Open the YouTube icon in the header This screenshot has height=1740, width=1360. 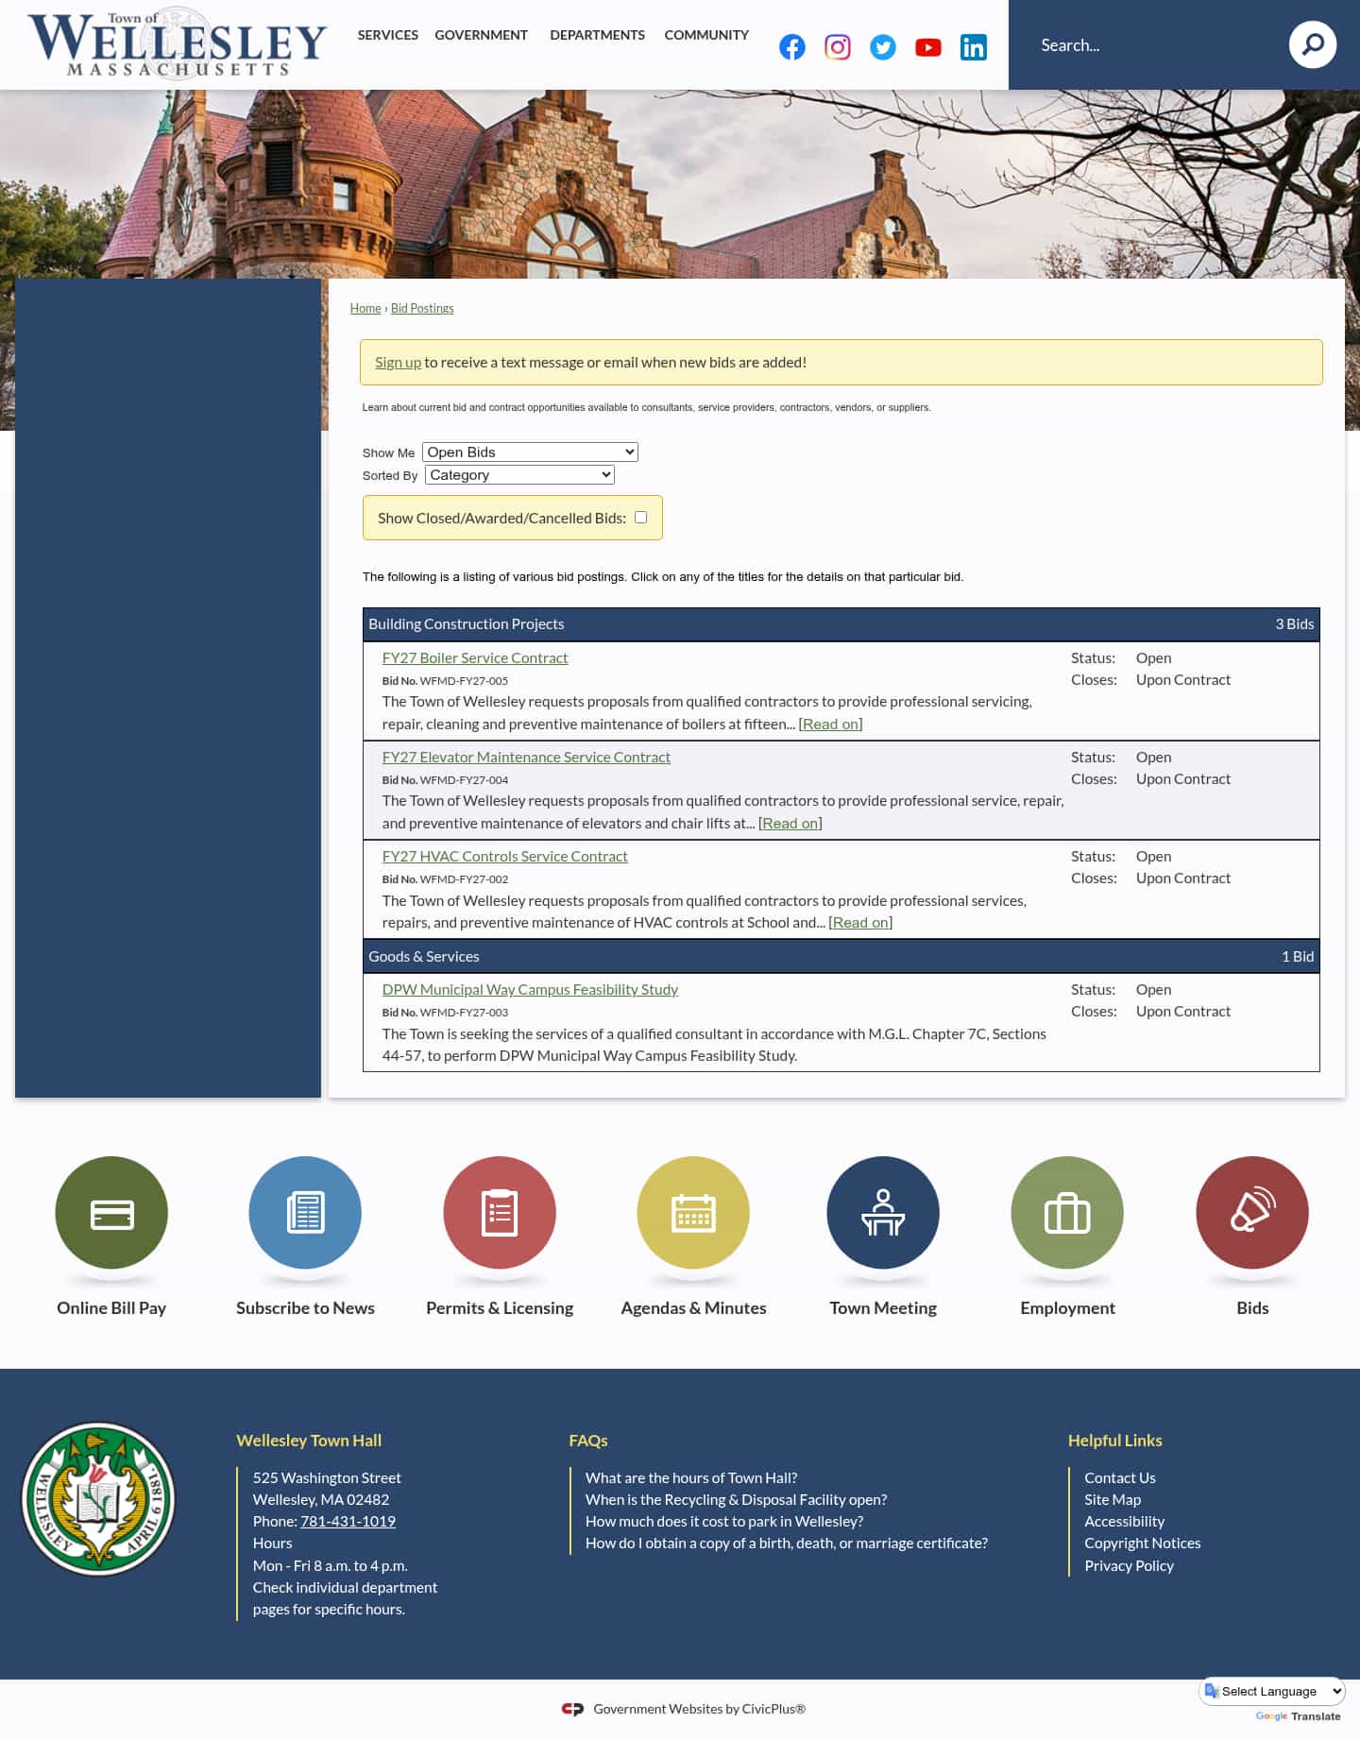click(x=928, y=47)
